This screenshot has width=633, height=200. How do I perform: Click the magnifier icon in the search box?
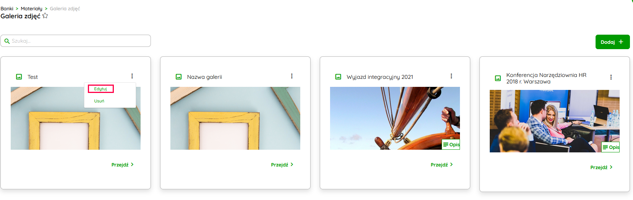point(7,41)
